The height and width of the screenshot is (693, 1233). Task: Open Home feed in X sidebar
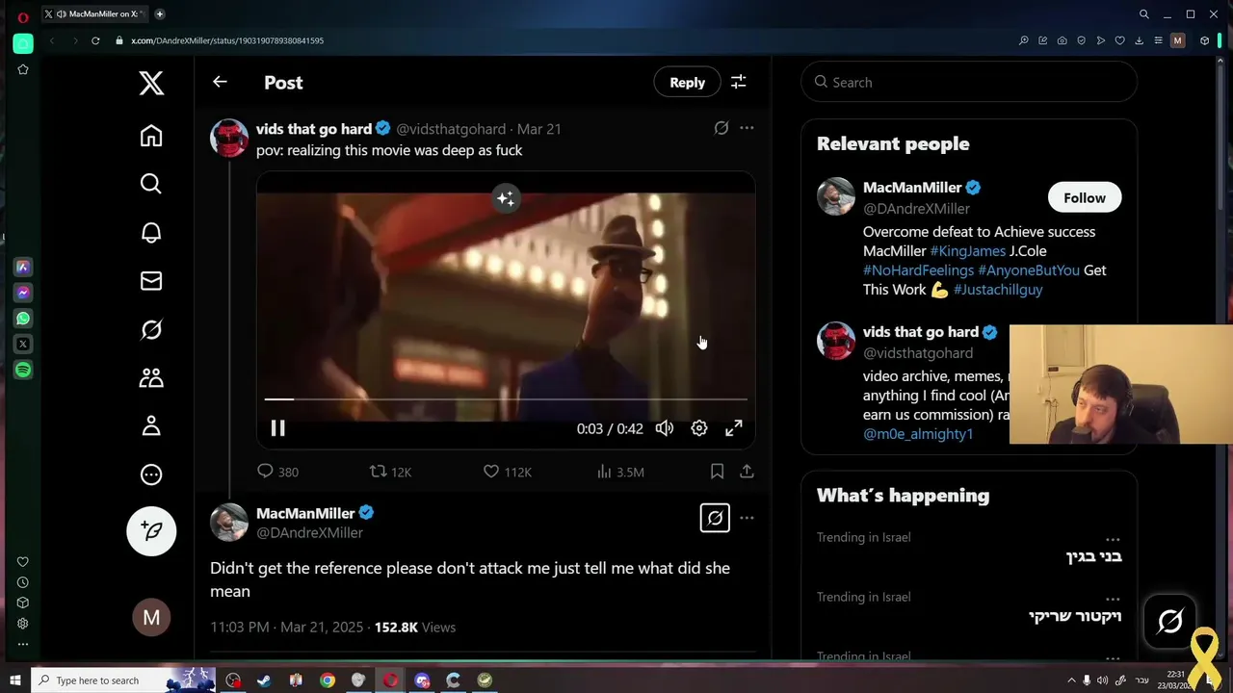[x=151, y=136]
